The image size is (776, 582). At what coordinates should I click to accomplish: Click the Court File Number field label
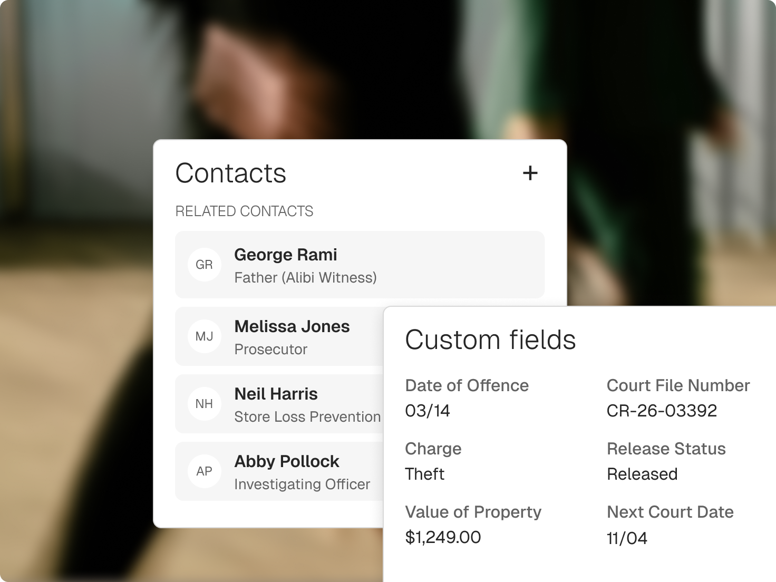click(x=678, y=385)
